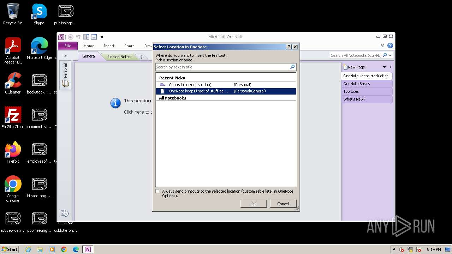Open the OneNote Basics page
452x254 pixels.
tap(367, 84)
